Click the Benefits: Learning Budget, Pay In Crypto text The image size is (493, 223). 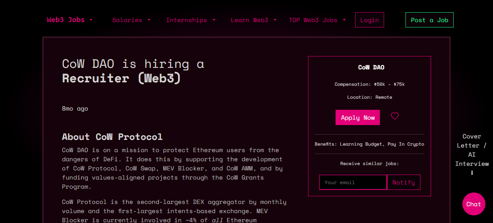[x=370, y=144]
